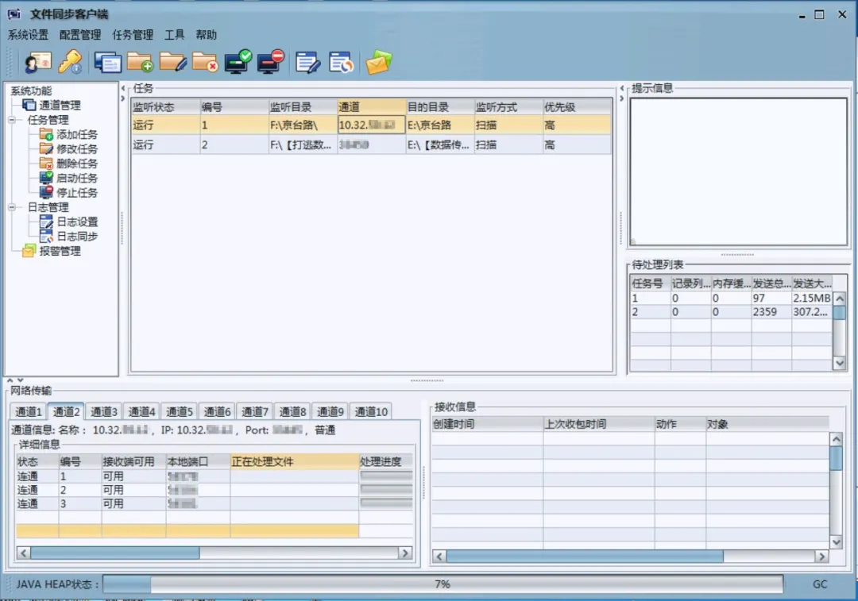Select 修改任务 in the sidebar tree
The width and height of the screenshot is (858, 601).
(x=77, y=149)
